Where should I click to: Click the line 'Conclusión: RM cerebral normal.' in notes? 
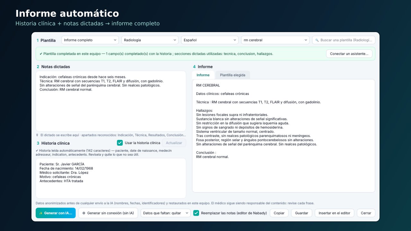pos(66,90)
